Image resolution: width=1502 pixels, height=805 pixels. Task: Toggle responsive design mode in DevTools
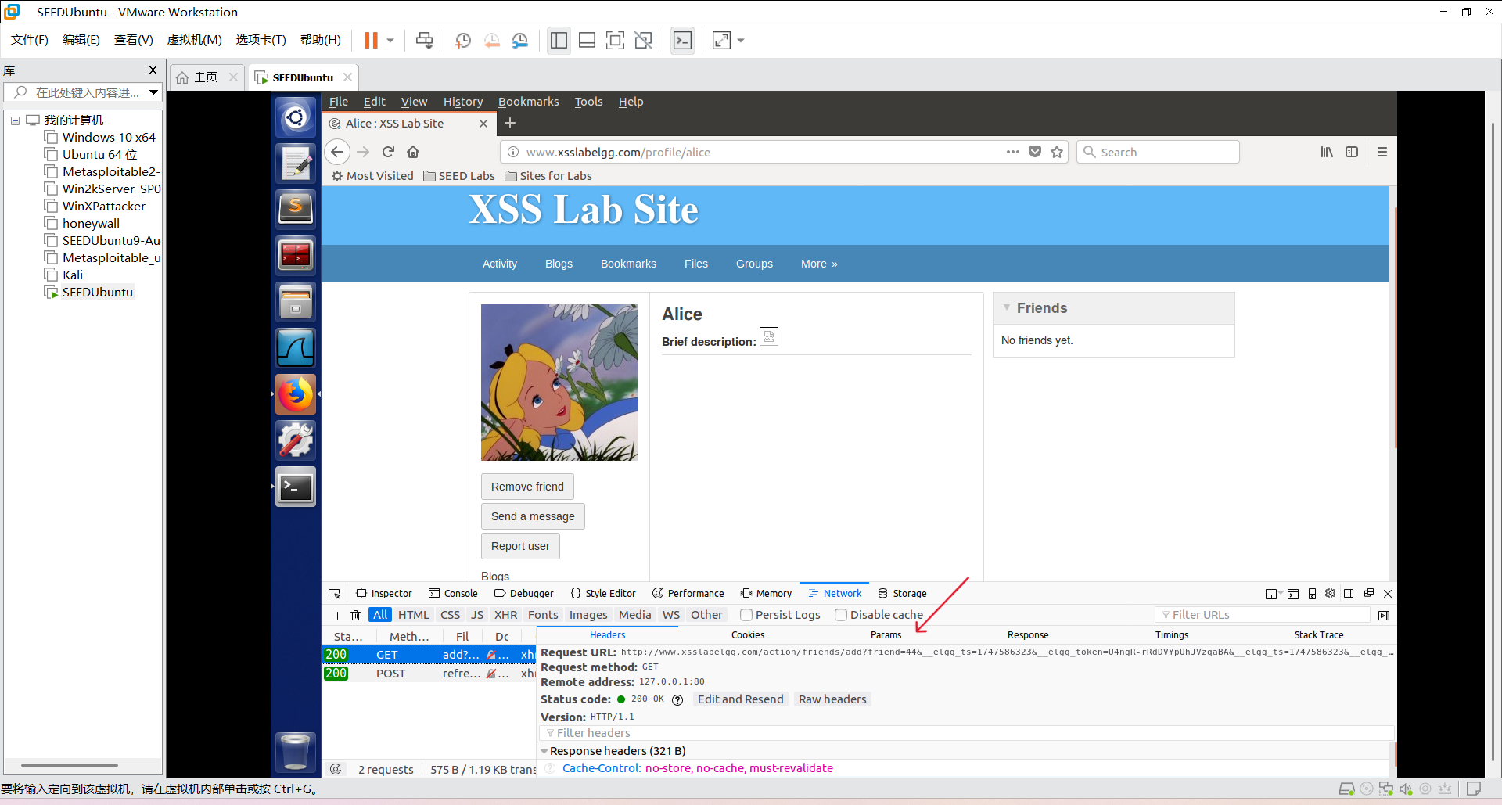(1312, 594)
